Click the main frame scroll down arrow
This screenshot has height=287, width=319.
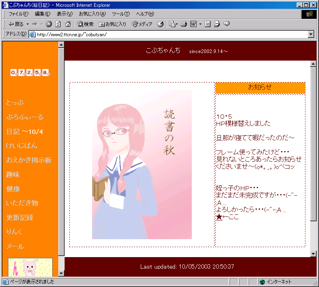coord(313,254)
